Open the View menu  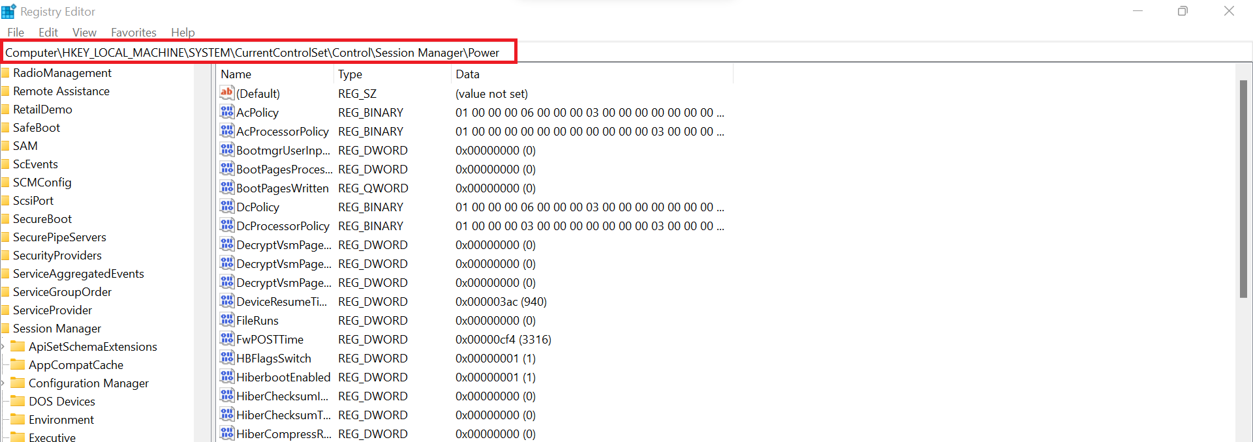coord(84,32)
